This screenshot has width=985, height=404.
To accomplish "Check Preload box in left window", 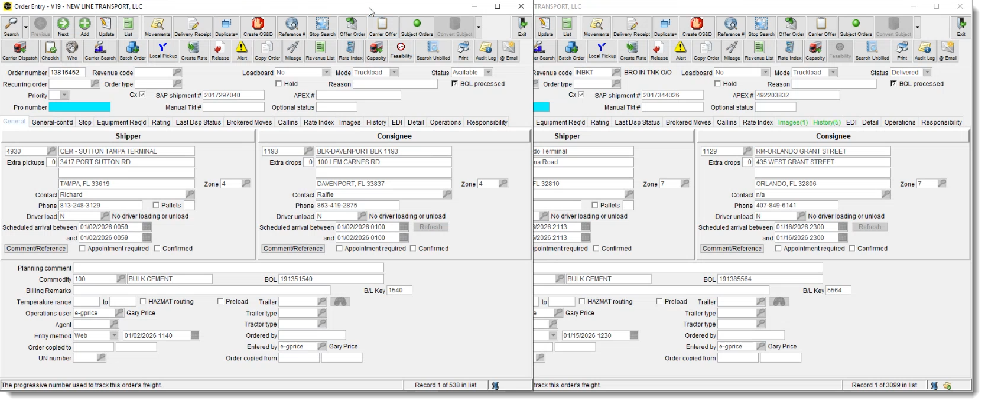I will coord(220,301).
